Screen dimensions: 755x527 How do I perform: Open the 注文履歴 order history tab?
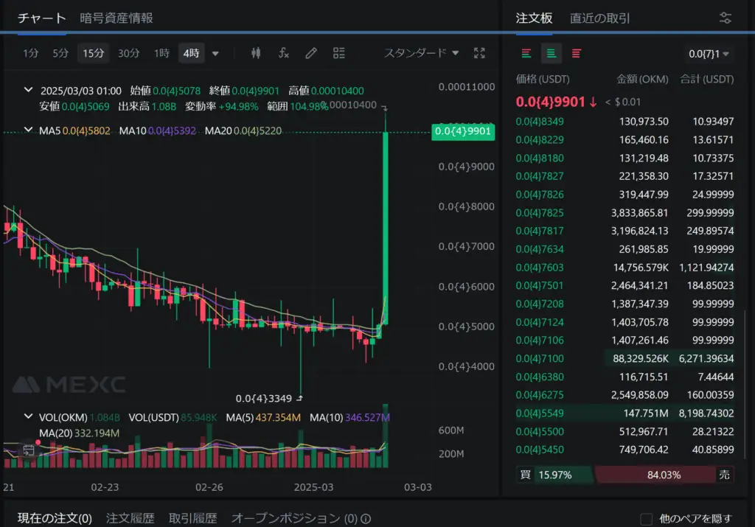point(130,518)
